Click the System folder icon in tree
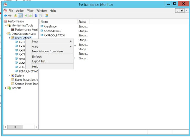Image resolution: width=190 pixels, height=137 pixels. tap(12, 75)
